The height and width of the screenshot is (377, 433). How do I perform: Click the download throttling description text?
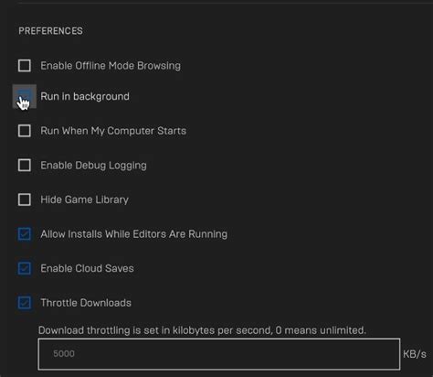click(x=202, y=330)
